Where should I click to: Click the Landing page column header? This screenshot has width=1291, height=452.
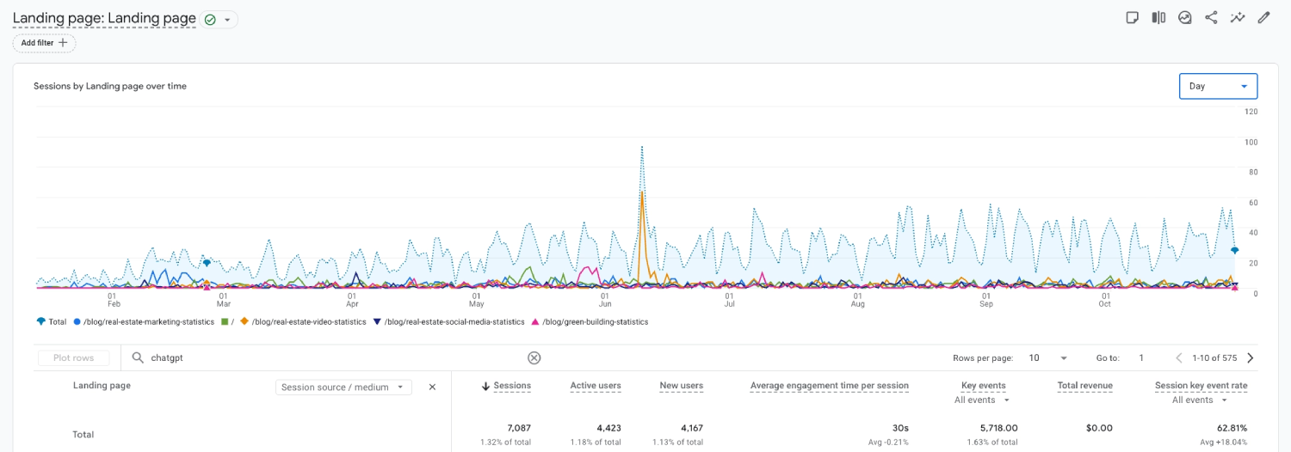point(102,386)
